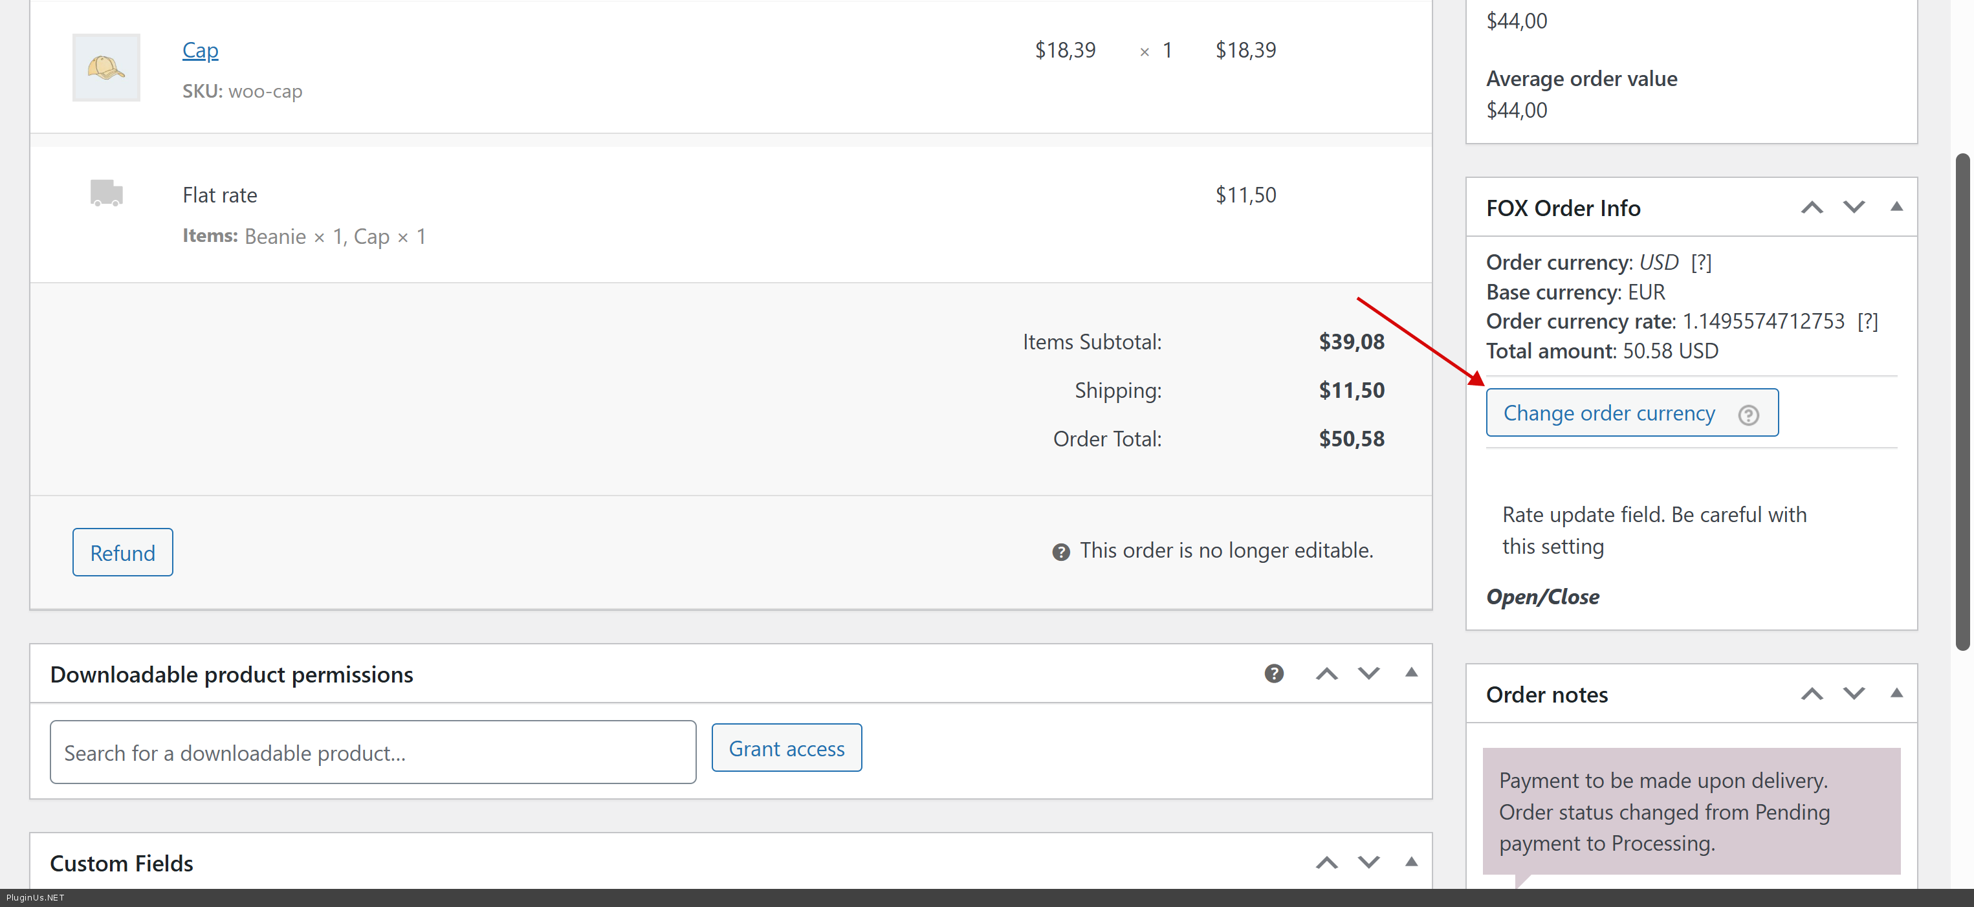
Task: Click the [?] next to Order currency USD
Action: point(1700,263)
